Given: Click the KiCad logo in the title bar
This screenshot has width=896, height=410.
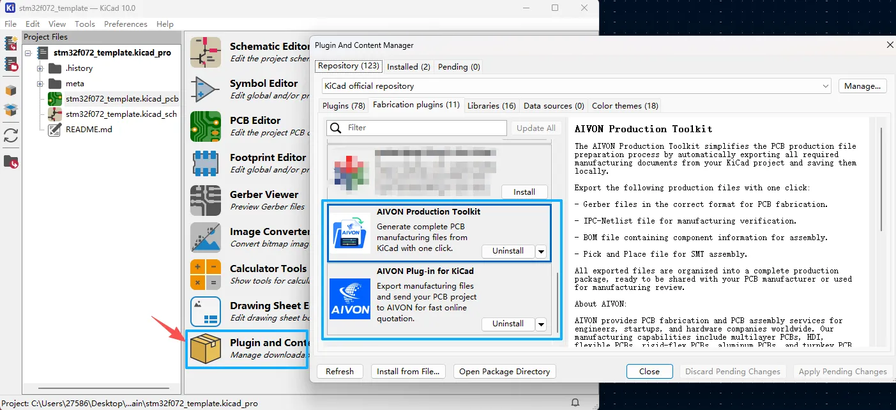Looking at the screenshot, I should [10, 8].
